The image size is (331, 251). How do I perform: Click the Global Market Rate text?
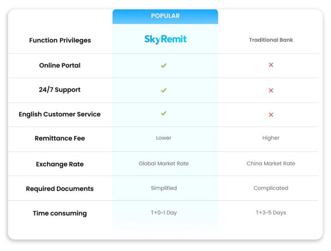click(x=164, y=163)
